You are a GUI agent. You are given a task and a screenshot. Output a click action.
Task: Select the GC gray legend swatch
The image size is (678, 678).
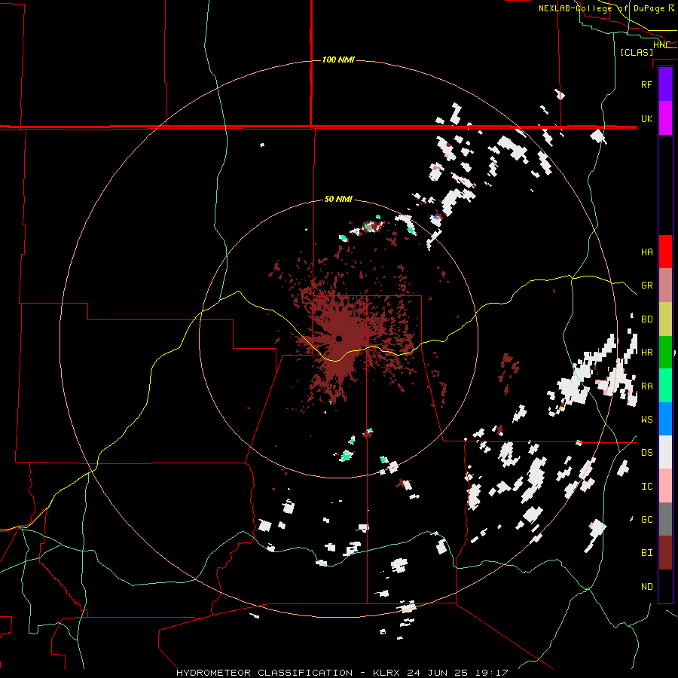pyautogui.click(x=665, y=519)
